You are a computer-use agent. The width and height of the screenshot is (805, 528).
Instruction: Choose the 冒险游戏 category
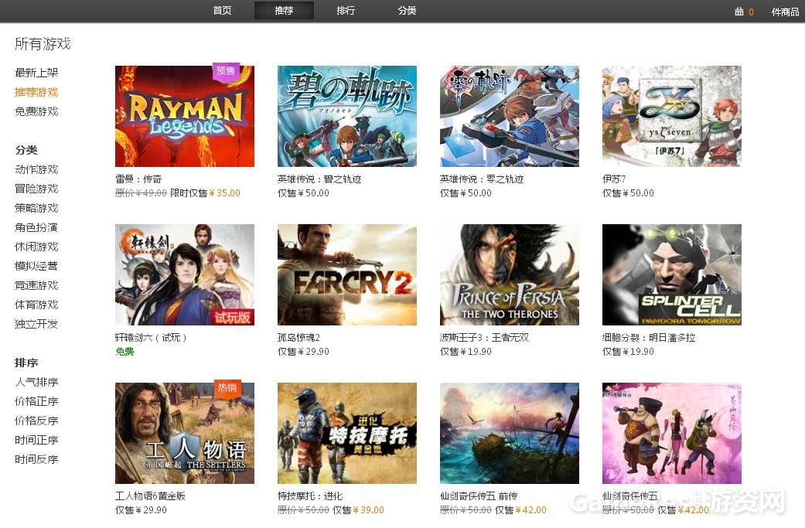pyautogui.click(x=36, y=189)
